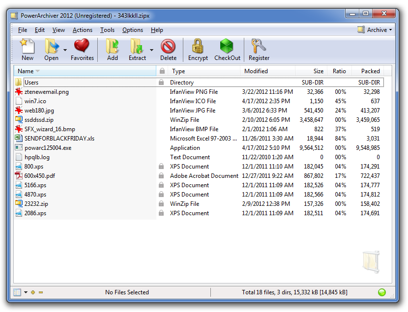408x312 pixels.
Task: Select the web180.jpg file name
Action: coord(39,111)
